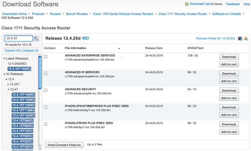Select release 12.4.15T7(ED)

(x=22, y=131)
